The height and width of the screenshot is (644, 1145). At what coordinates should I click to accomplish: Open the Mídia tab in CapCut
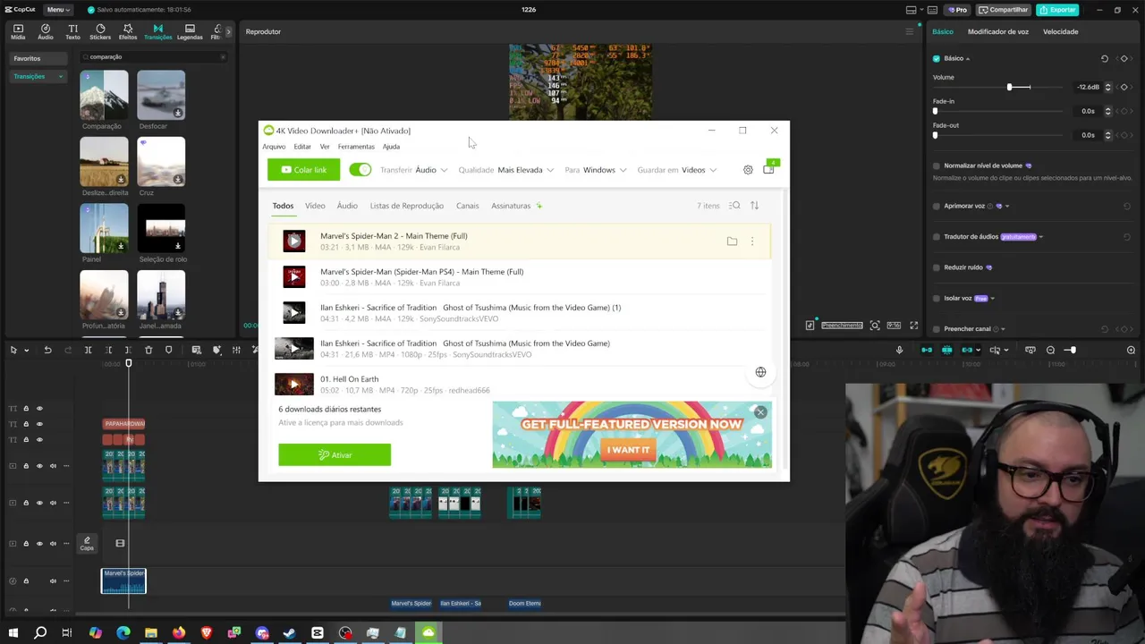(18, 31)
